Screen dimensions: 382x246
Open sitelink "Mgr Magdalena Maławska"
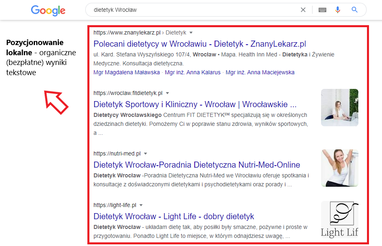tap(127, 73)
